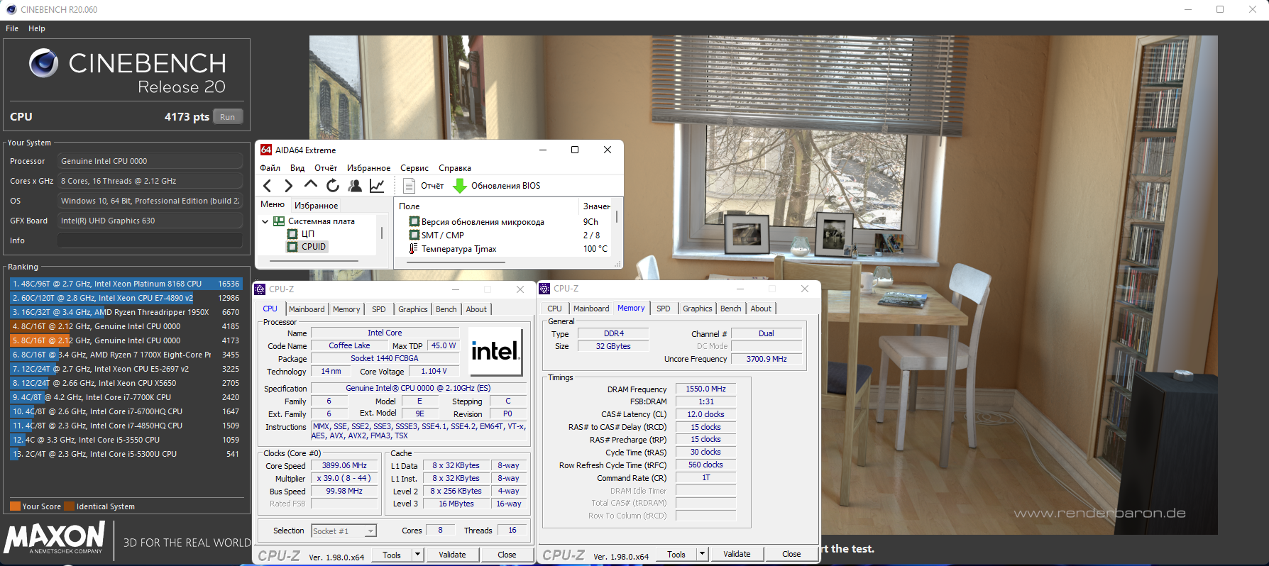
Task: Click the AIDA64 report page icon
Action: 409,186
